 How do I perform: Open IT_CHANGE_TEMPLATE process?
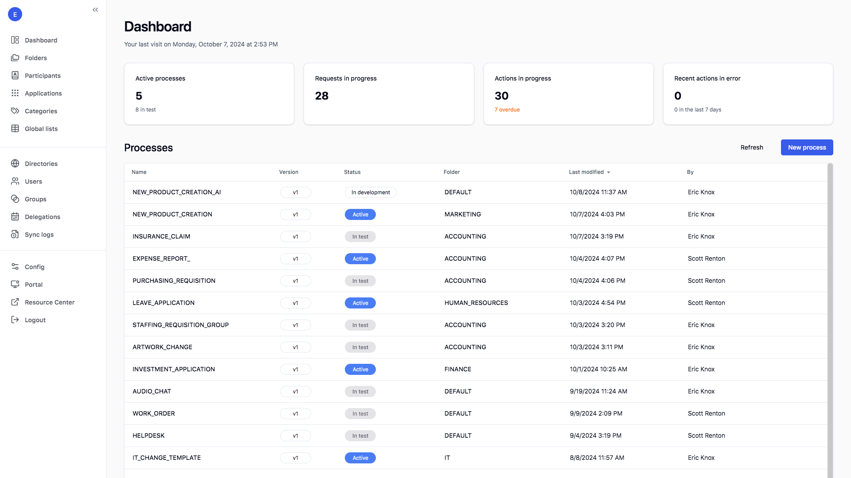(x=167, y=458)
